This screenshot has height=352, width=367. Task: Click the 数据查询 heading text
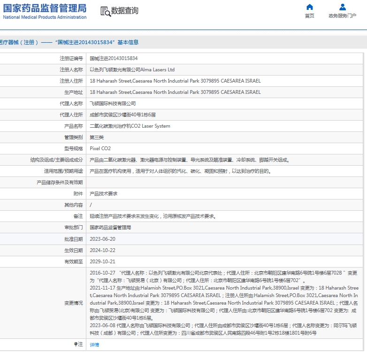[124, 10]
